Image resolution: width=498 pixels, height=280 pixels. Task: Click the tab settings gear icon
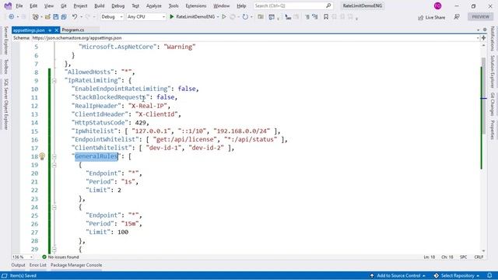coord(485,30)
